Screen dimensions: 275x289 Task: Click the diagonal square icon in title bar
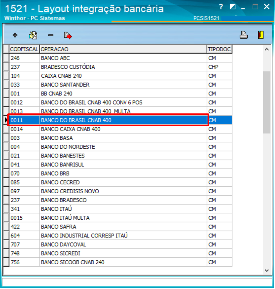pos(233,7)
